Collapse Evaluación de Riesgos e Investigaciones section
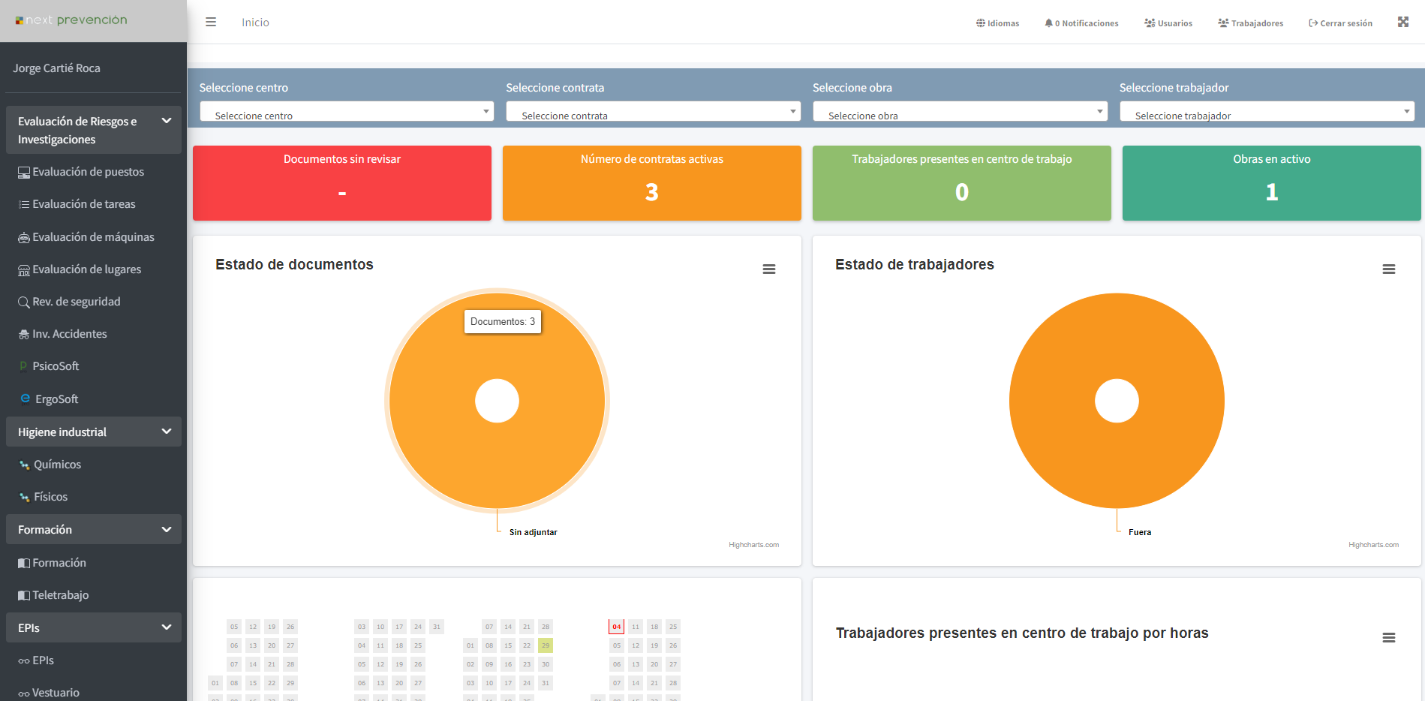Viewport: 1425px width, 701px height. click(94, 130)
